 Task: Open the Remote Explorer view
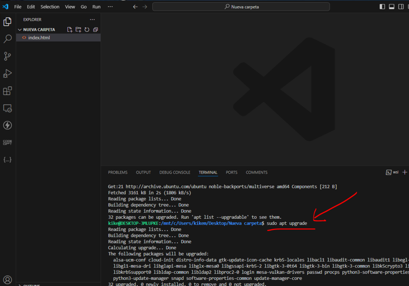tap(7, 108)
